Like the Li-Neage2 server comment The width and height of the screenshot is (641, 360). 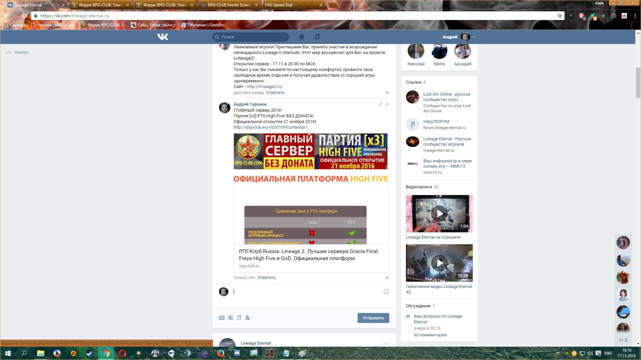[x=387, y=93]
